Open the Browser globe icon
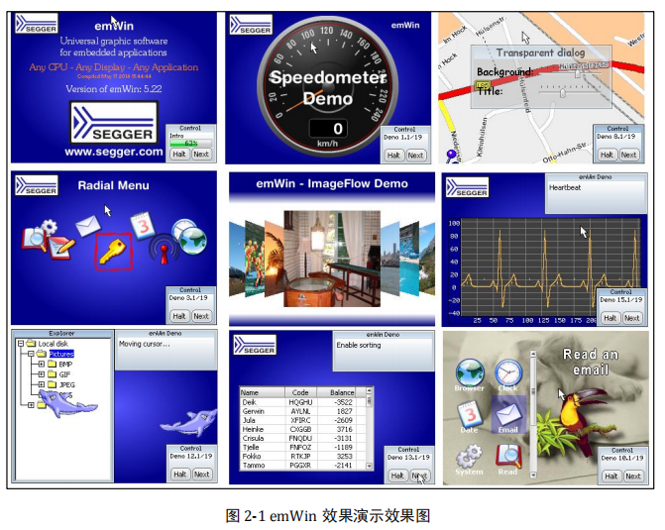 (x=470, y=372)
